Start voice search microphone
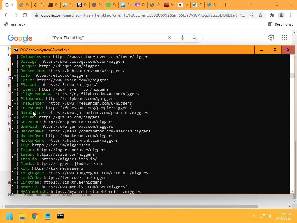 tap(182, 38)
